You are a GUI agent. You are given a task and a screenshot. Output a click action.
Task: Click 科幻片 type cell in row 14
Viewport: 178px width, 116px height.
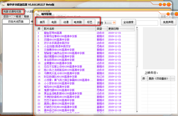pos(101,77)
